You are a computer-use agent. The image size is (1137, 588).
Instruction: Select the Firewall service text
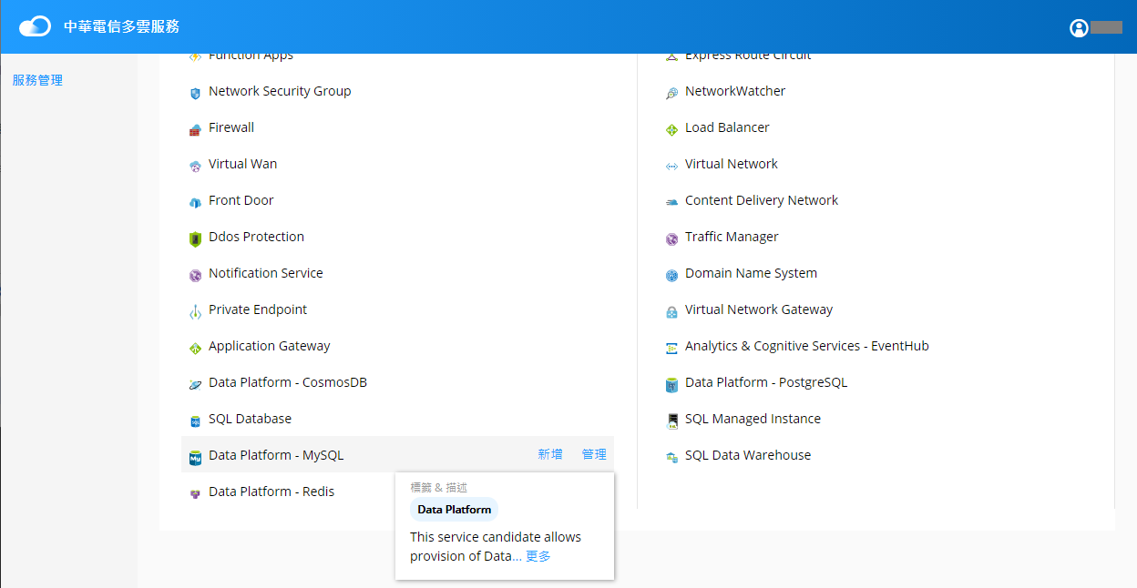click(231, 127)
